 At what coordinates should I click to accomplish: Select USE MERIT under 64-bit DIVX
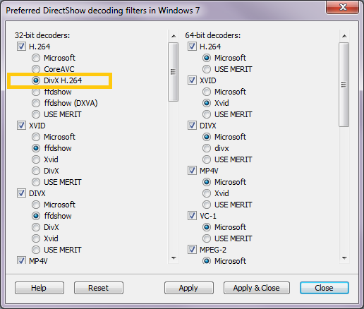(x=207, y=159)
